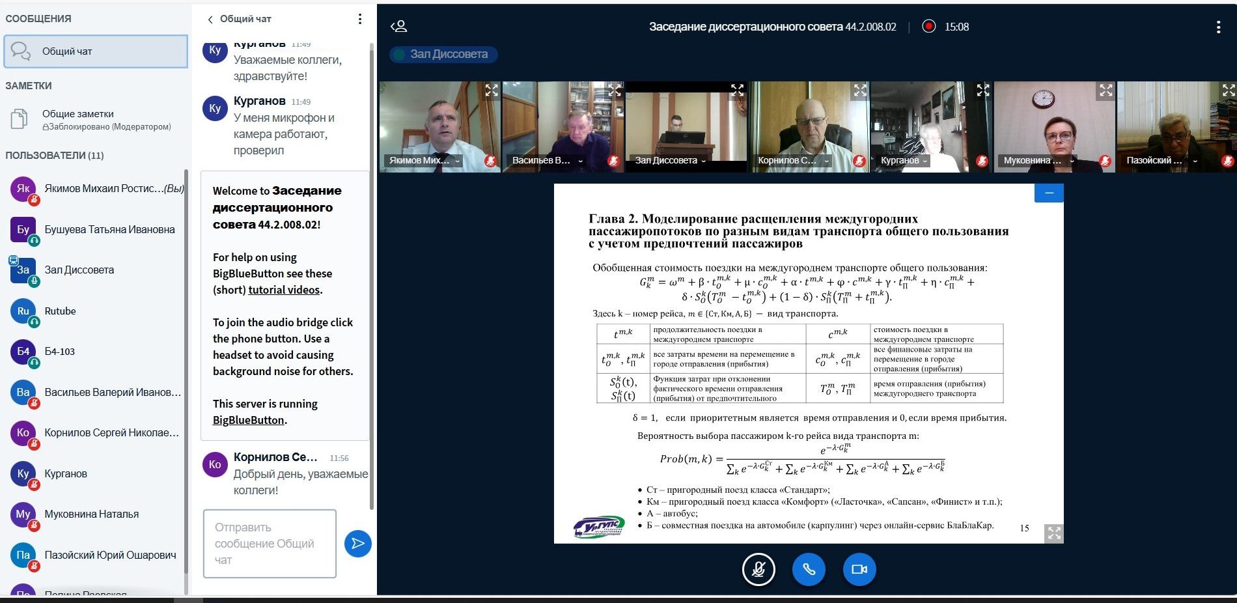Toggle the user list panel icon
The image size is (1237, 603).
pyautogui.click(x=398, y=27)
